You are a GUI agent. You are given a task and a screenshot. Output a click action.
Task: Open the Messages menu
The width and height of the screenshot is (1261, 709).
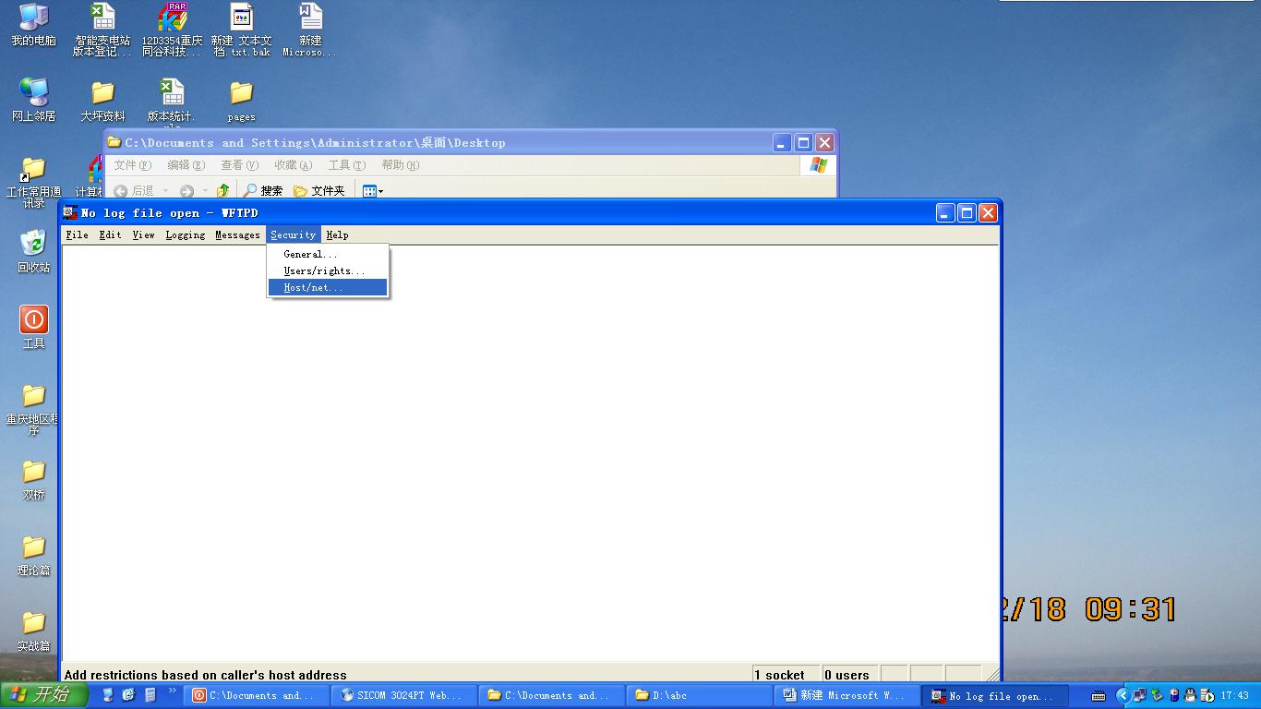(237, 235)
